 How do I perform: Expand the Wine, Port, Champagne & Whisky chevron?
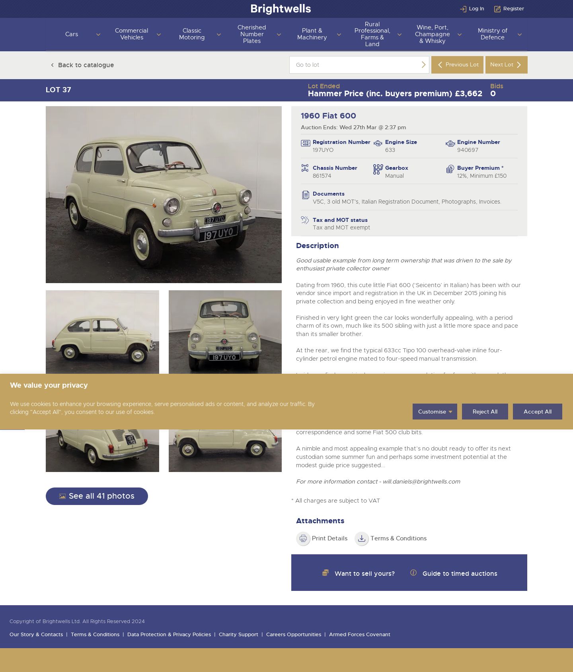click(x=460, y=35)
